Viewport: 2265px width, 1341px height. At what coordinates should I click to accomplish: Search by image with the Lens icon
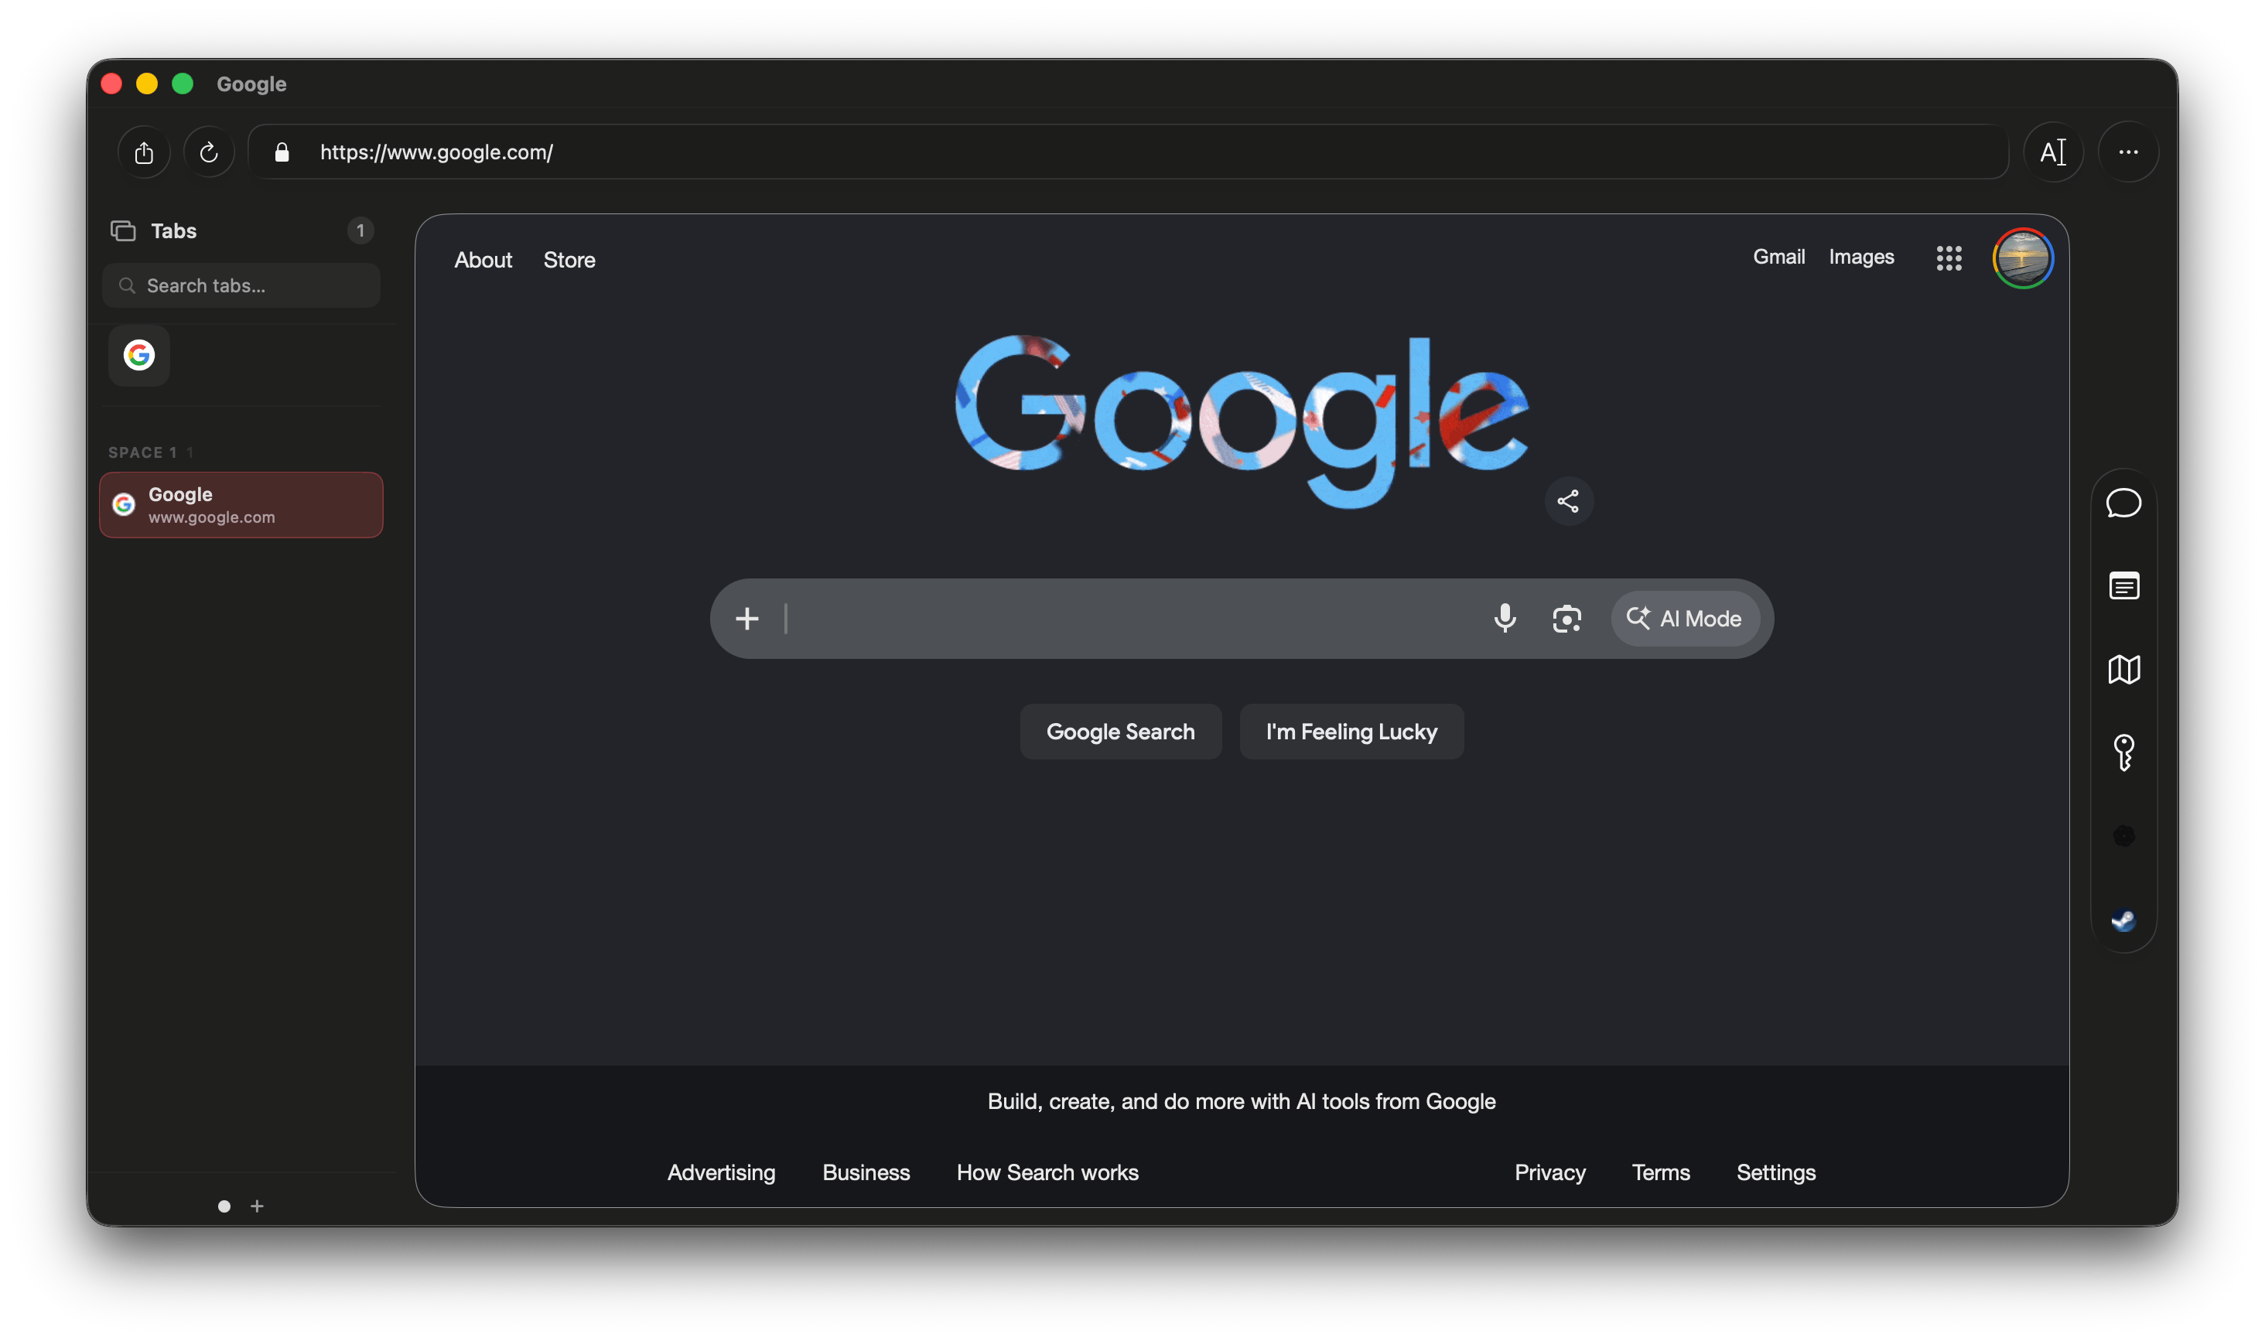pyautogui.click(x=1566, y=618)
